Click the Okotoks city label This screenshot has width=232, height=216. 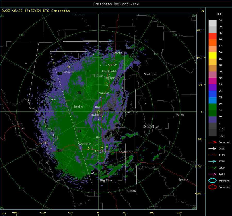point(103,171)
